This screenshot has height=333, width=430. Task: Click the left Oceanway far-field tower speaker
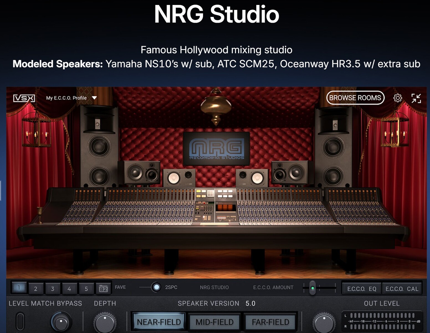point(99,147)
